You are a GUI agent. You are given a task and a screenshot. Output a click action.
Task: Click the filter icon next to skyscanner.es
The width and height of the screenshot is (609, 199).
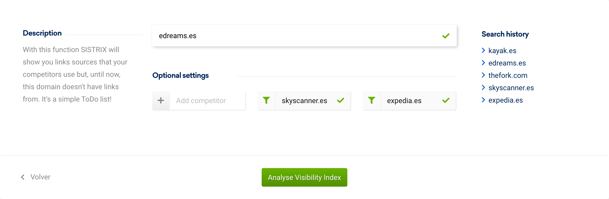pyautogui.click(x=266, y=101)
